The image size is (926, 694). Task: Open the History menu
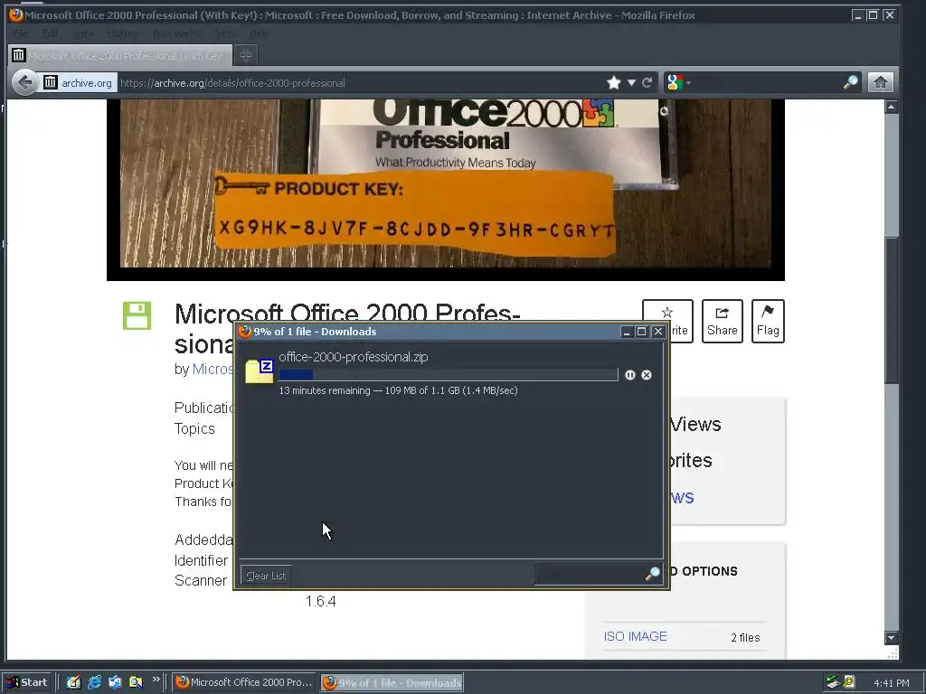click(x=123, y=33)
